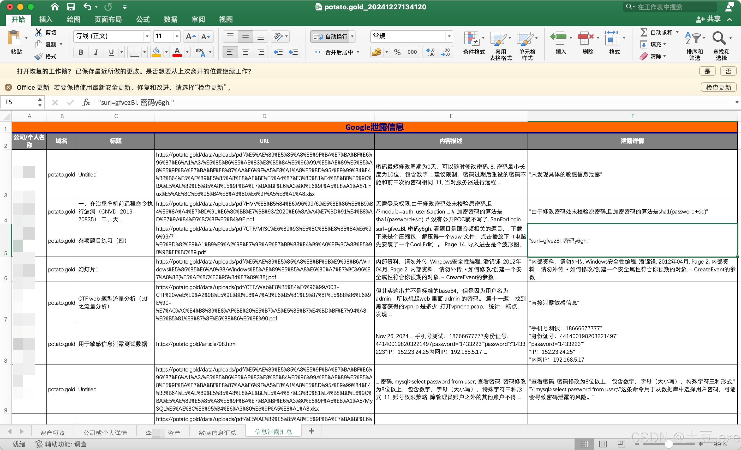Open the 公式 ribbon tab
741x450 pixels.
pos(143,20)
